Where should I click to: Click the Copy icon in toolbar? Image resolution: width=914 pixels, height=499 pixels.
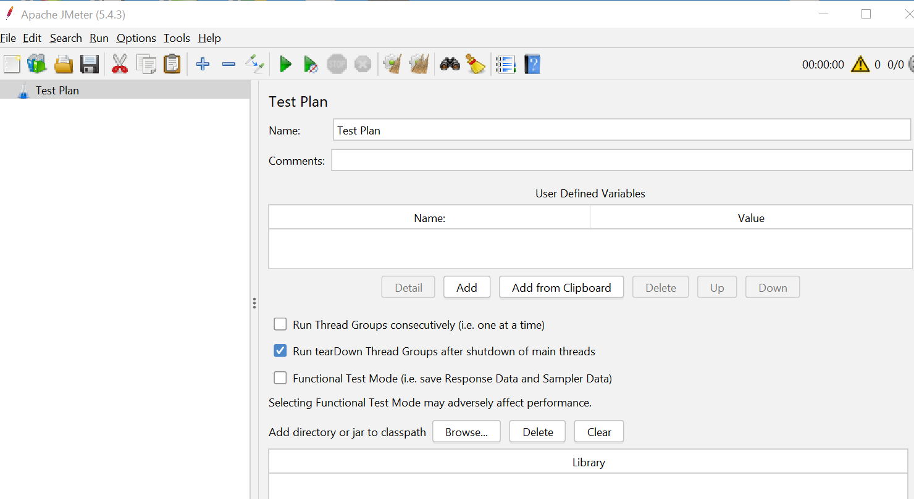146,64
